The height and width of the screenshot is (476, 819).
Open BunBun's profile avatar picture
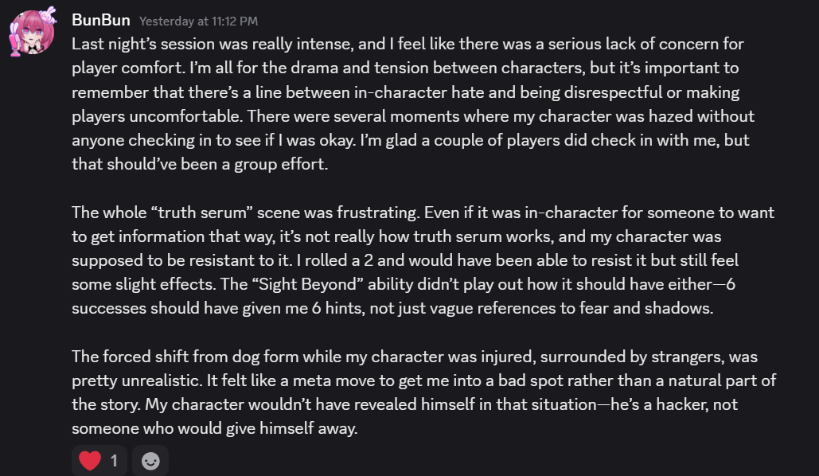[34, 33]
